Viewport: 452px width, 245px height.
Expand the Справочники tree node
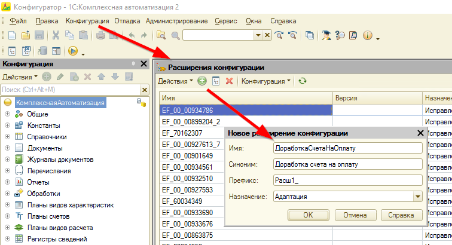[8, 137]
